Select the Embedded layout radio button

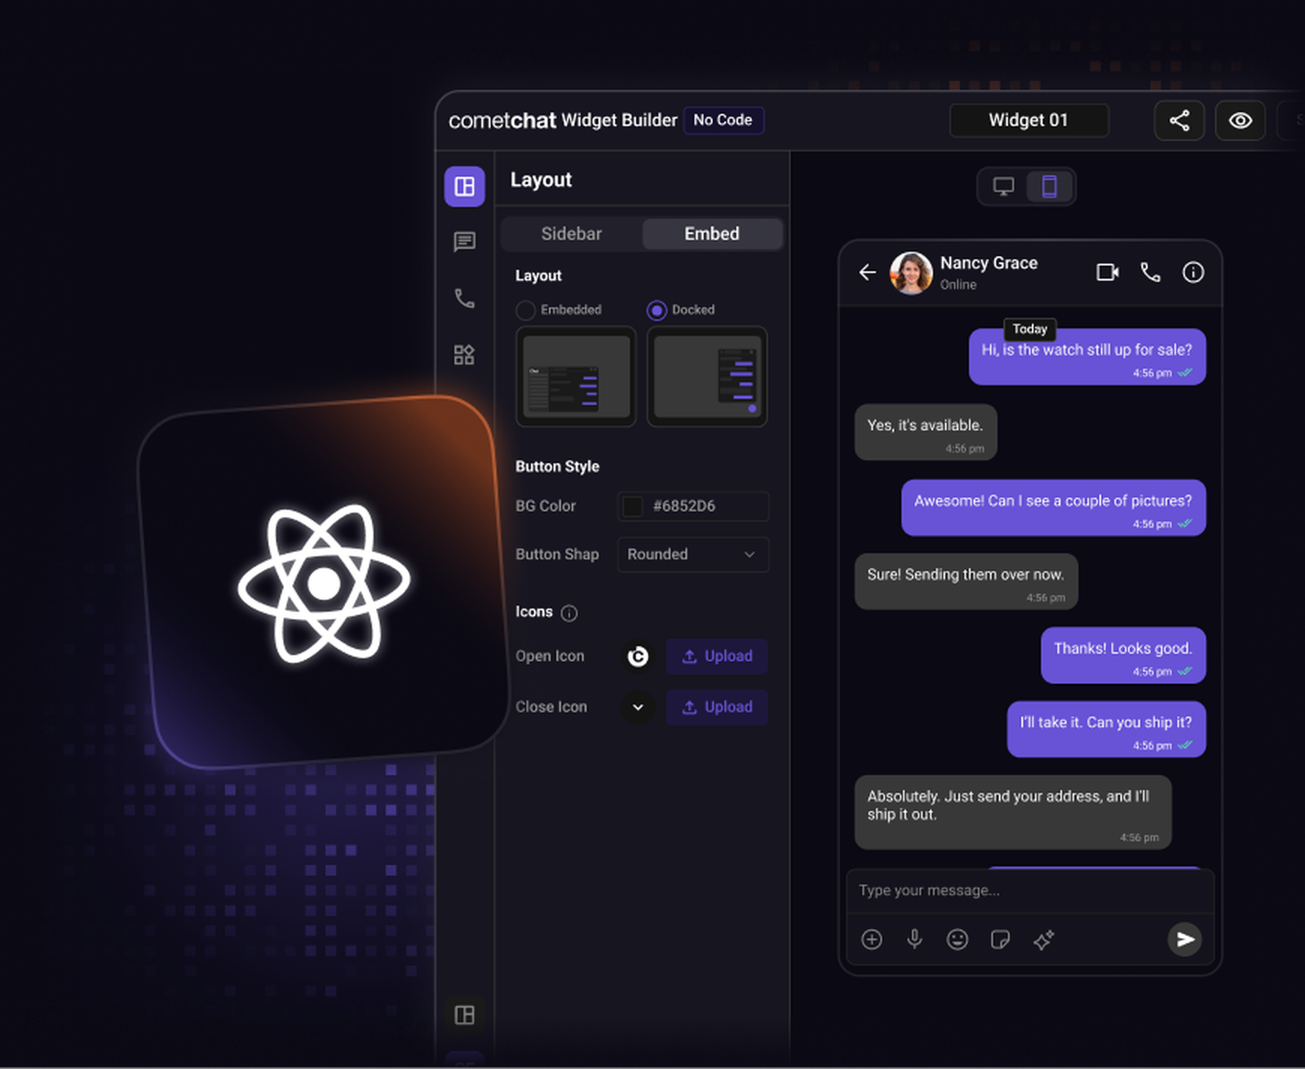[x=526, y=311]
